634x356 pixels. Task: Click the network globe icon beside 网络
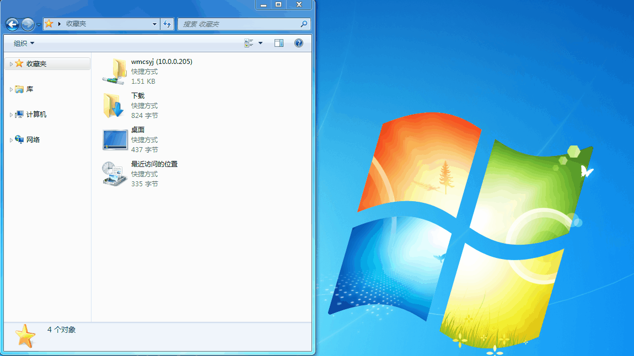(x=19, y=139)
